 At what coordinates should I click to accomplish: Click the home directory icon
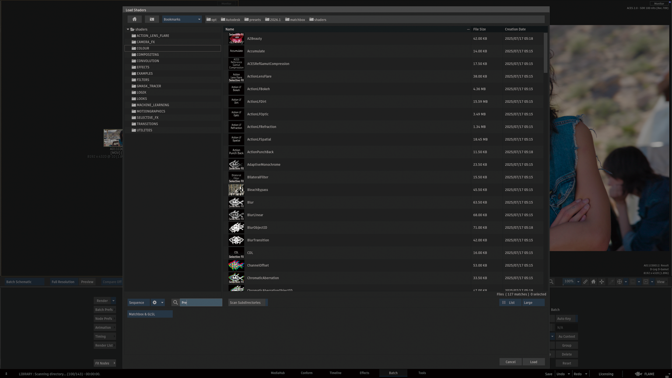point(134,19)
